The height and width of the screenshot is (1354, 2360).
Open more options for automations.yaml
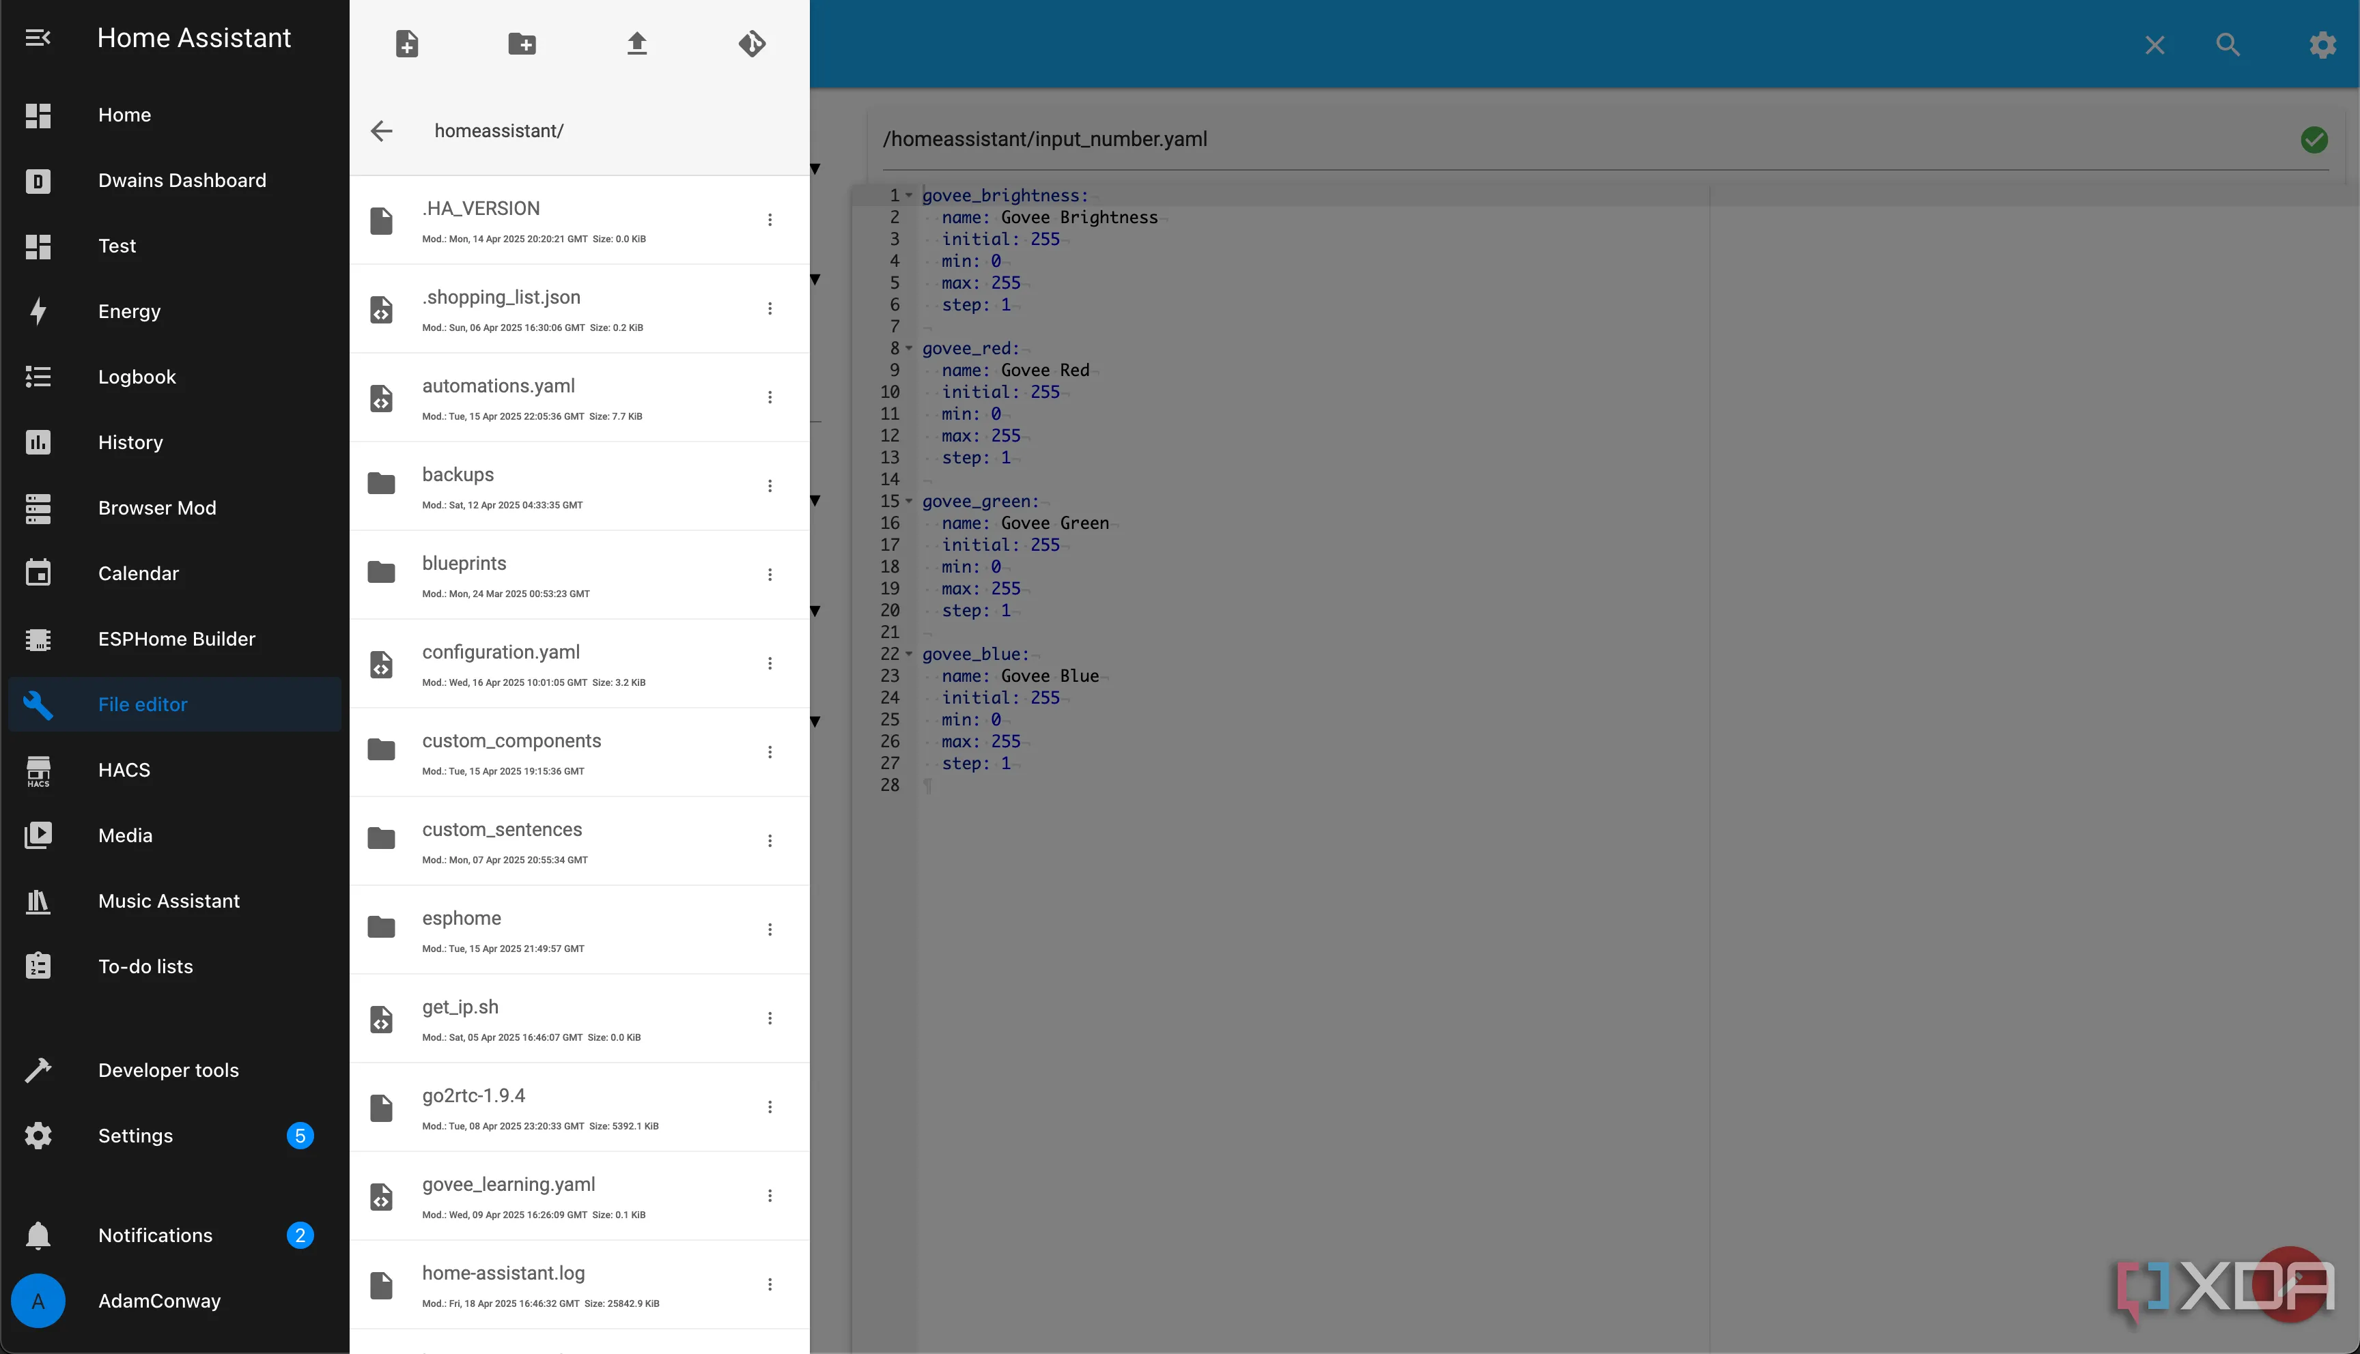[x=770, y=398]
